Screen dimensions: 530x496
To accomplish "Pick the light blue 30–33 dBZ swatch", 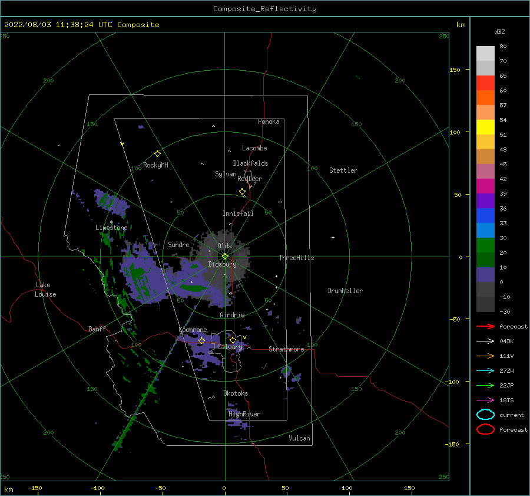I will pyautogui.click(x=485, y=231).
